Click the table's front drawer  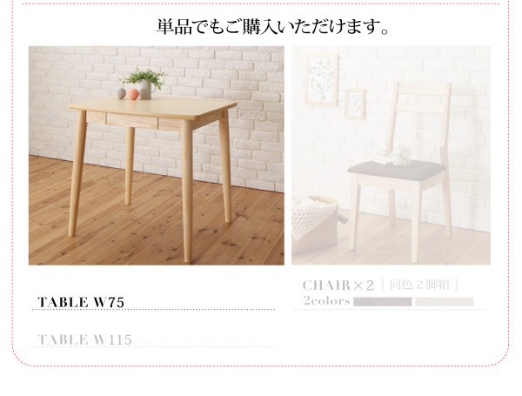pyautogui.click(x=131, y=121)
